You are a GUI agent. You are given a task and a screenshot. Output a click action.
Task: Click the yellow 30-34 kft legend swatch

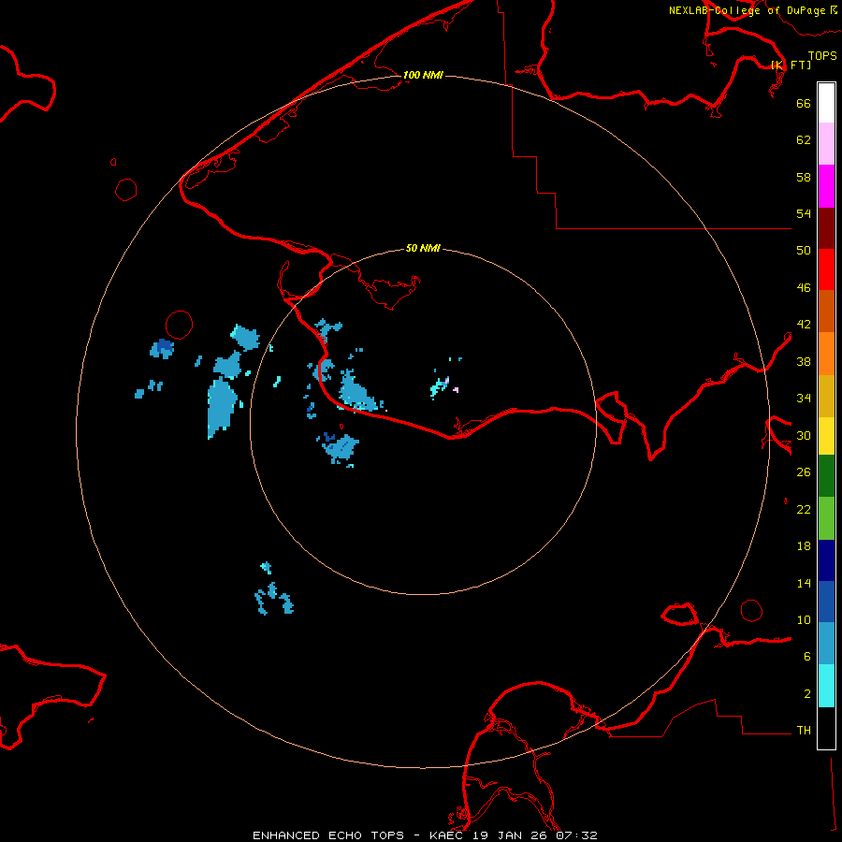tap(826, 436)
